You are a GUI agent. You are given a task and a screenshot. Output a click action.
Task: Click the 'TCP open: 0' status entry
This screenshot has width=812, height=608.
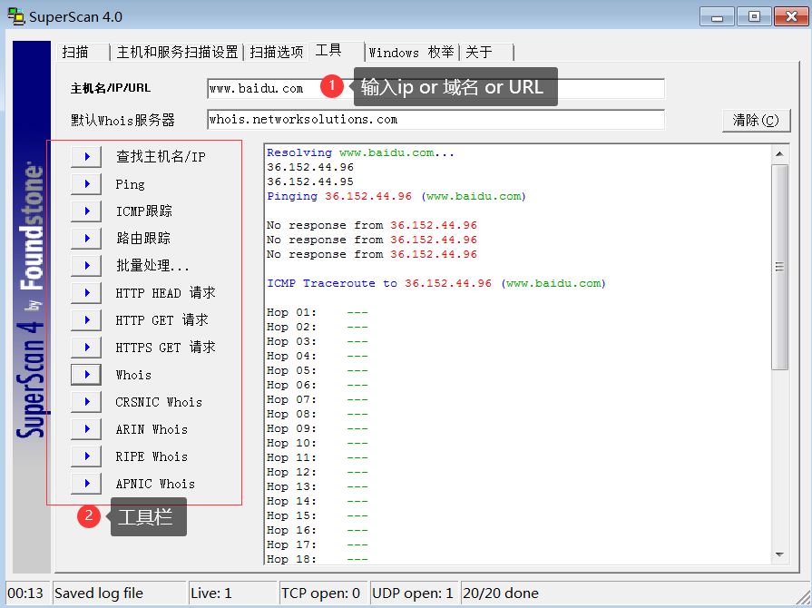[x=323, y=593]
